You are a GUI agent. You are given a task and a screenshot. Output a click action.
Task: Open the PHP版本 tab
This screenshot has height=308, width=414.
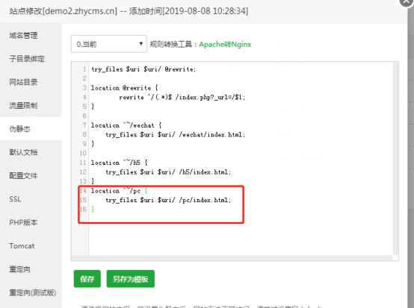(23, 222)
